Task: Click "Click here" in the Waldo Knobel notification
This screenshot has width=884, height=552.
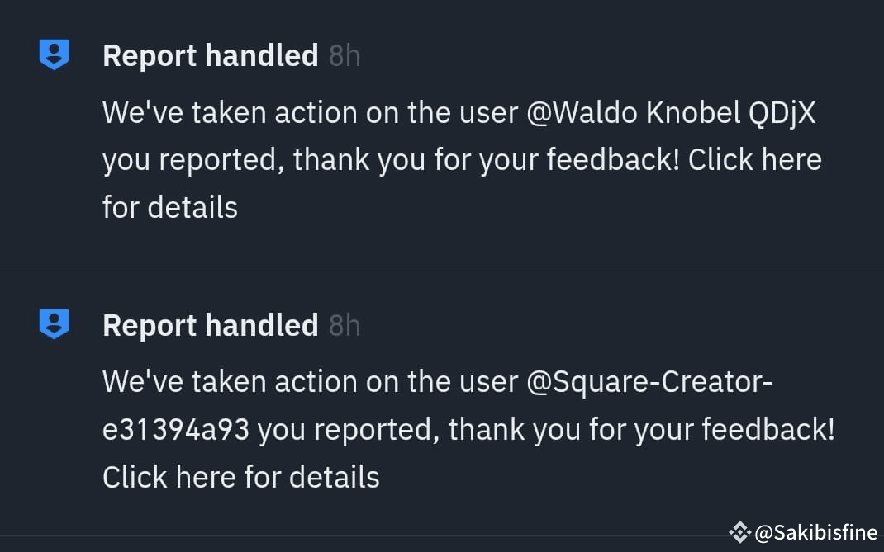Action: tap(755, 159)
